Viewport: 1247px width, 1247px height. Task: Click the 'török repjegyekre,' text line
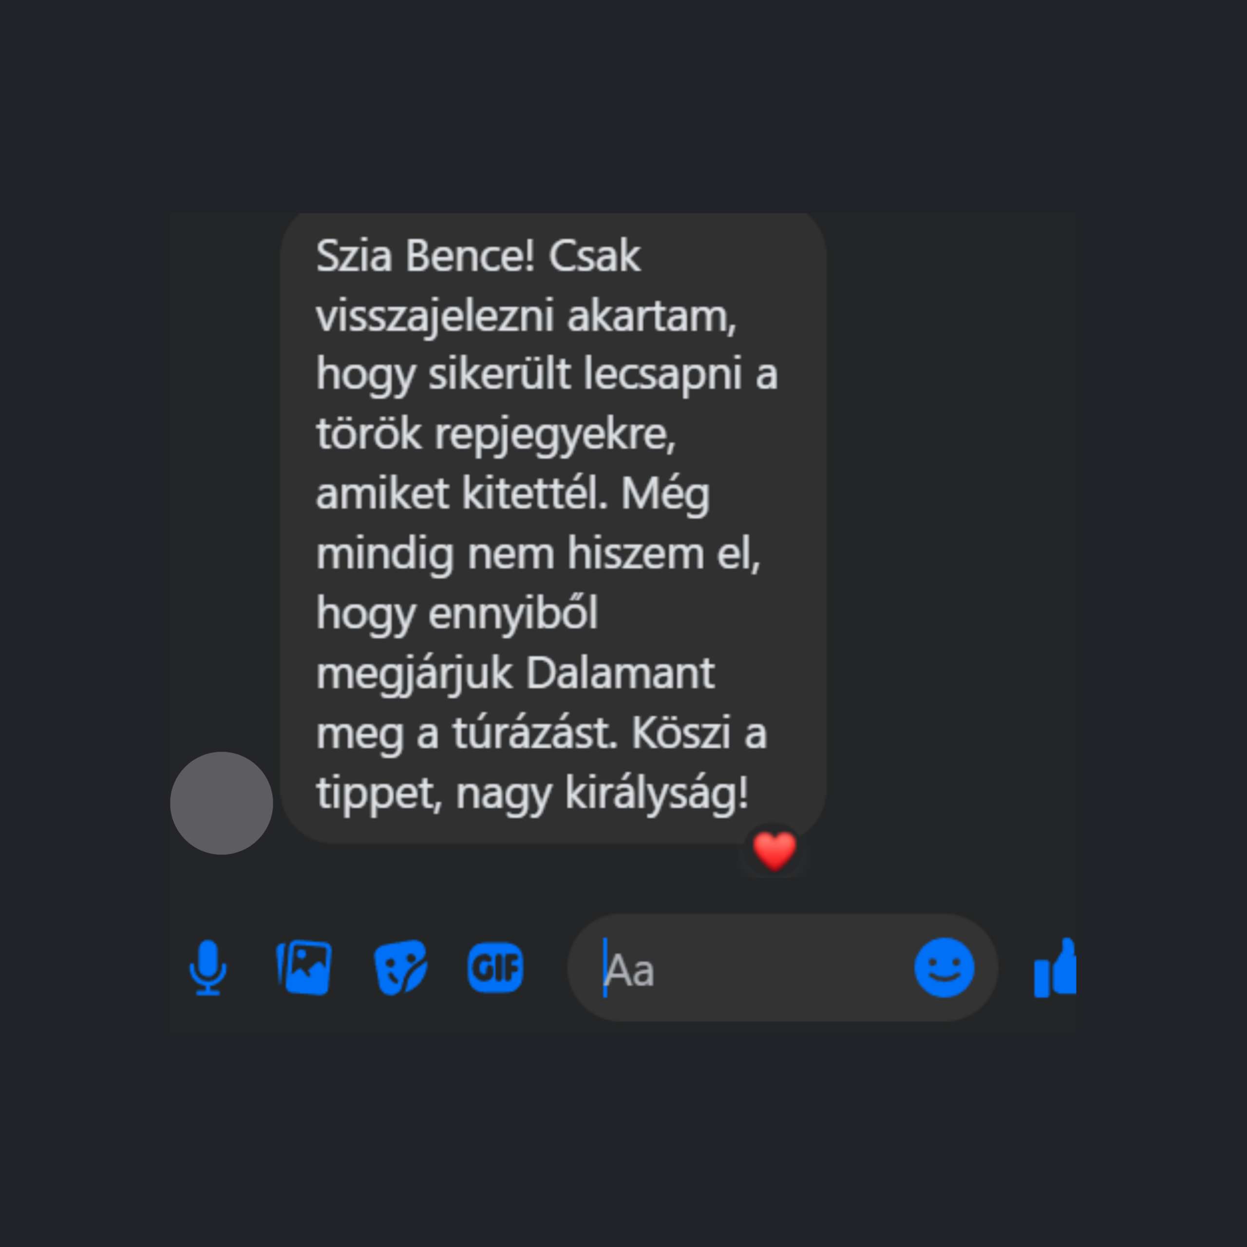tap(496, 435)
